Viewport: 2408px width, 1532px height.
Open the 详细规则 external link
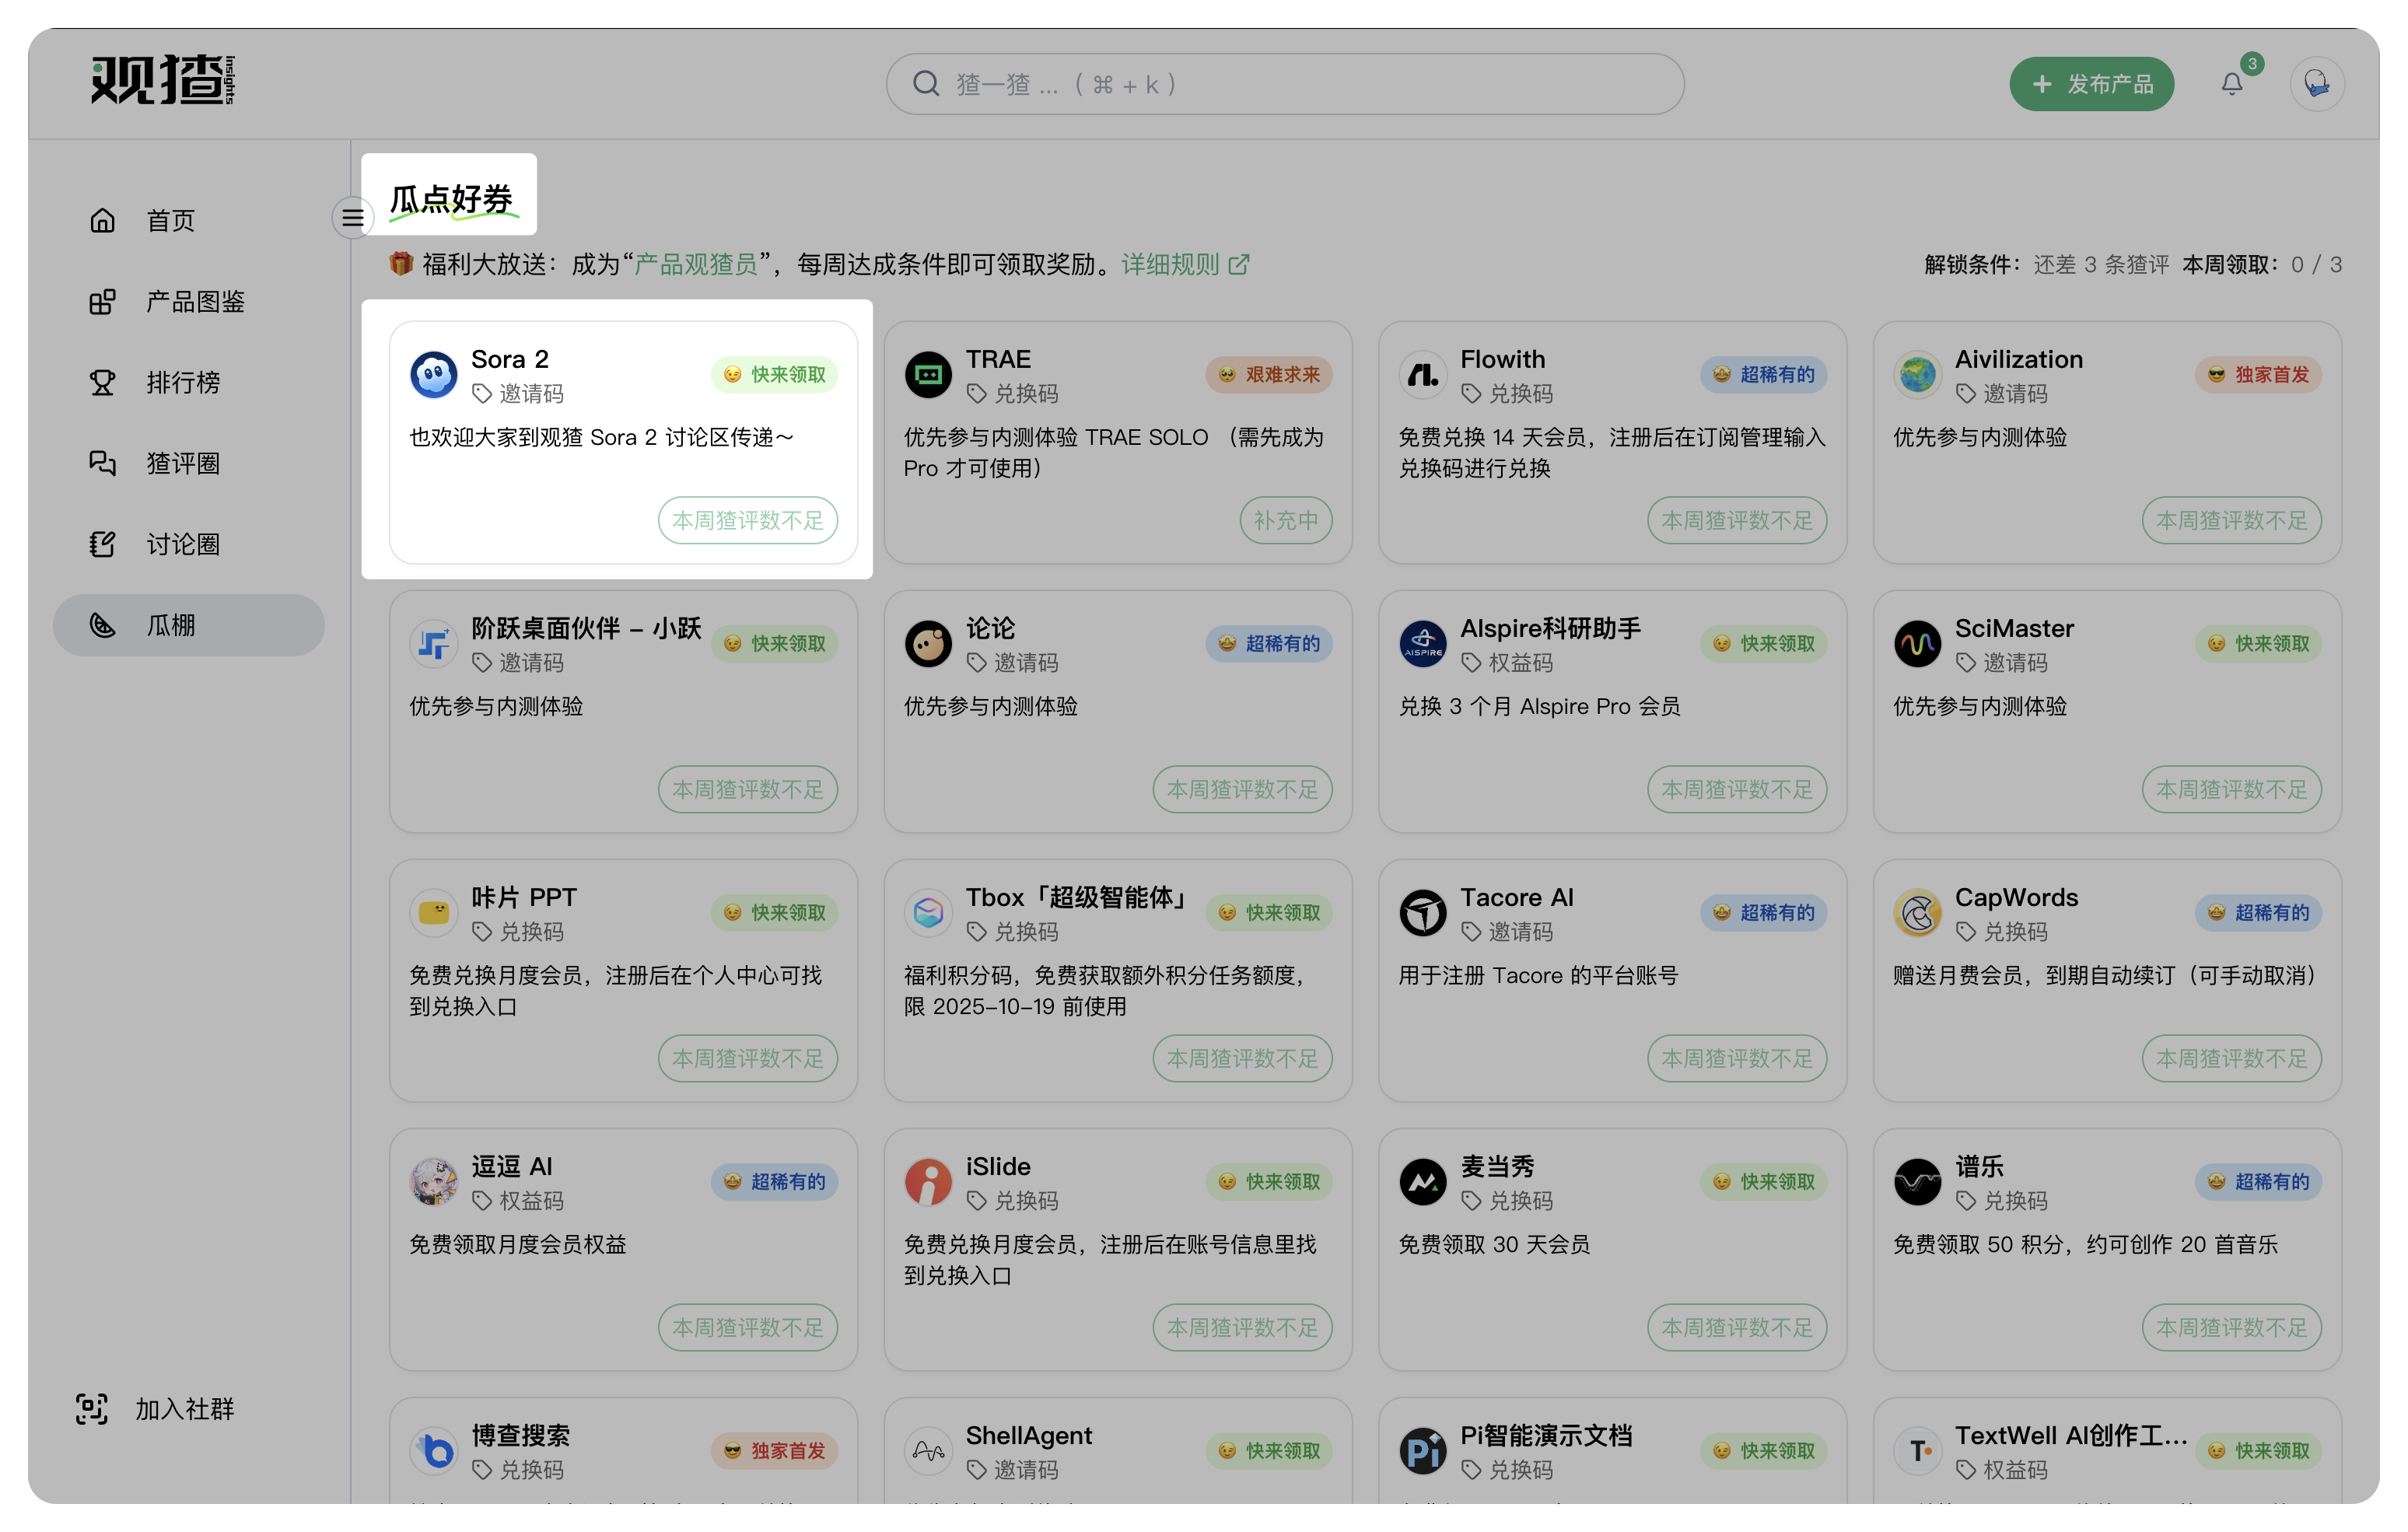point(1184,265)
